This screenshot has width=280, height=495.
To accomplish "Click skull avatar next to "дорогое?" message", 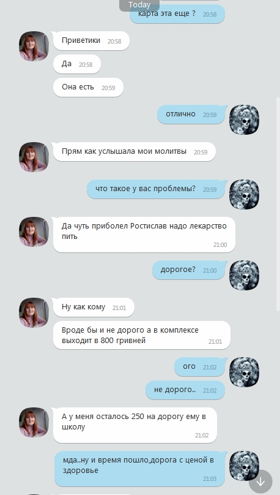I will 244,275.
